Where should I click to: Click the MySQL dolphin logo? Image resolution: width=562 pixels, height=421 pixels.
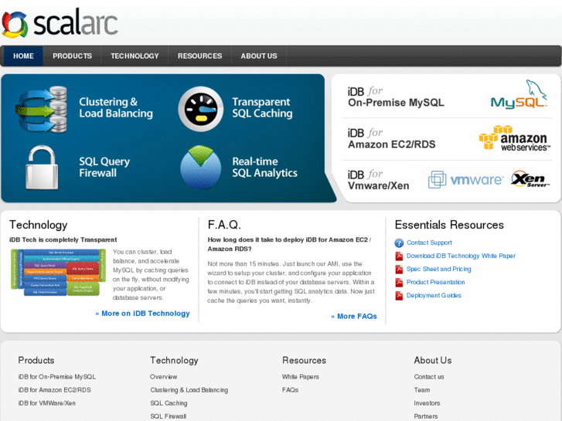(x=519, y=94)
